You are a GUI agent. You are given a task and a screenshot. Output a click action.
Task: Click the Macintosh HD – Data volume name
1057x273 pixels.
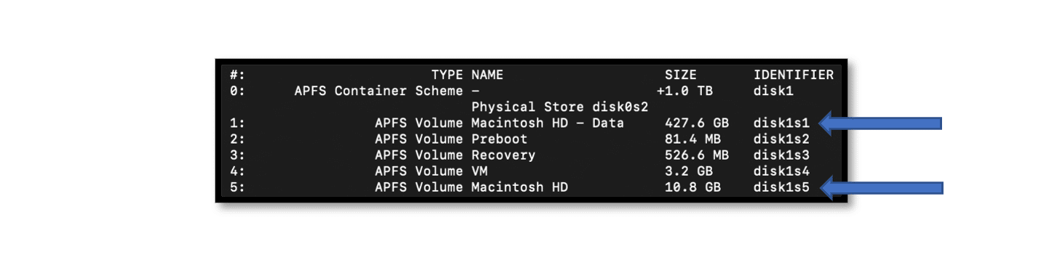tap(548, 123)
